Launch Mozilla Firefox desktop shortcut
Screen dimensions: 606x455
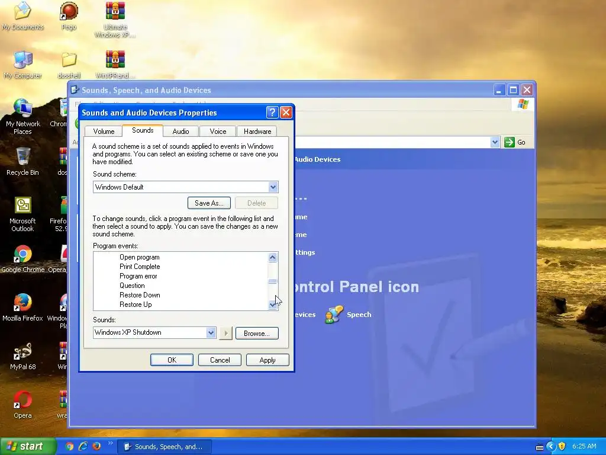(22, 307)
